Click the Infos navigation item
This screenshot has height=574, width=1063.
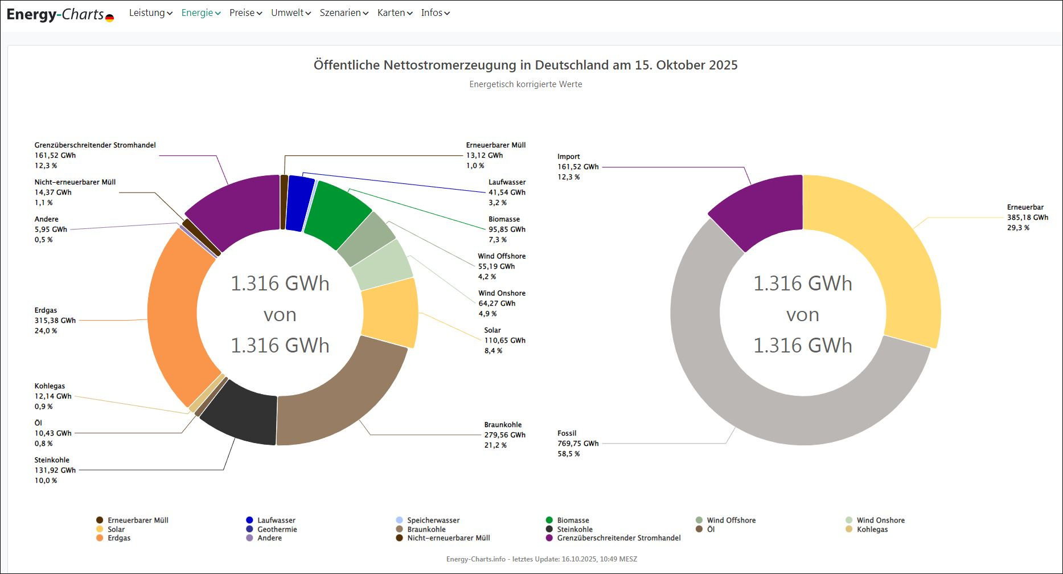(x=435, y=13)
